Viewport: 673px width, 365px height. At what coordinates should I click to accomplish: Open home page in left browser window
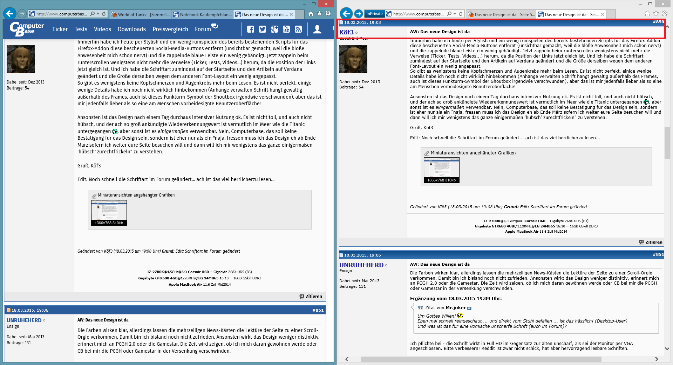[311, 14]
